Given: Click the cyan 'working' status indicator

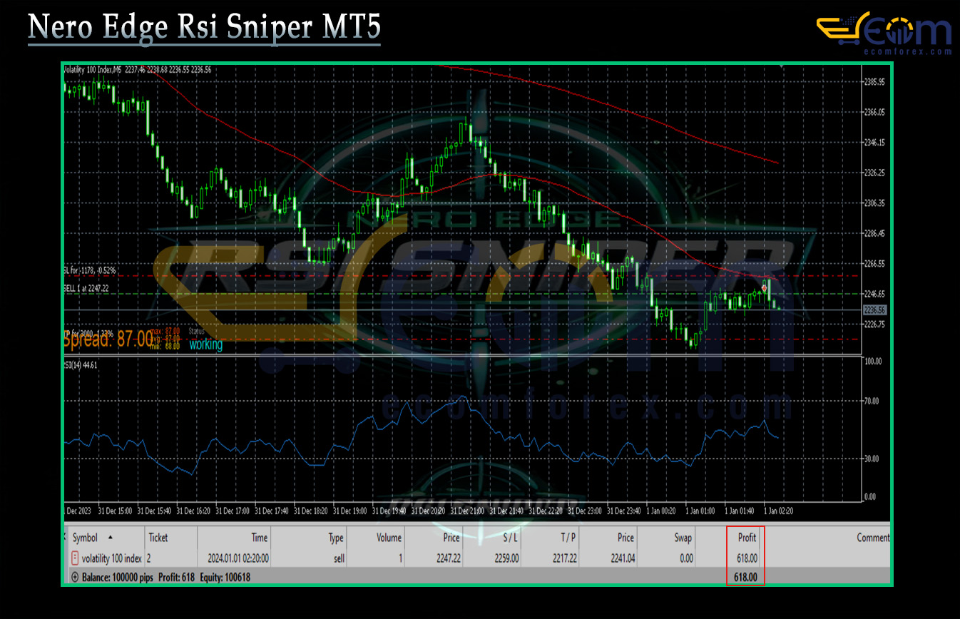Looking at the screenshot, I should click(x=204, y=344).
